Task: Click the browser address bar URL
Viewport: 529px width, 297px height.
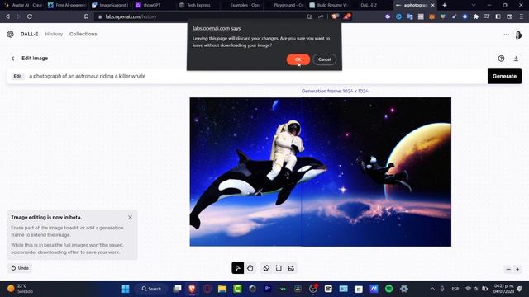Action: (131, 16)
